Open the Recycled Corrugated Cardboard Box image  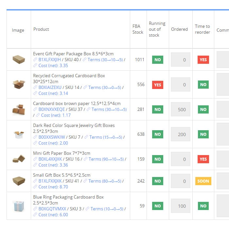tap(19, 84)
